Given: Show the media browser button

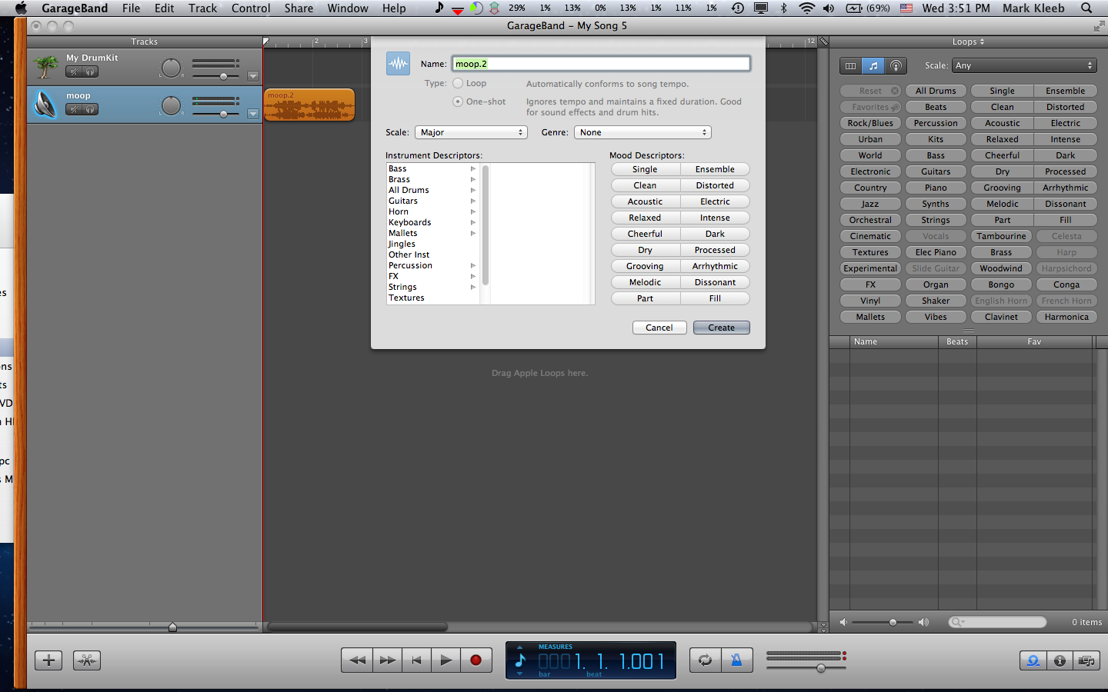Looking at the screenshot, I should [1086, 660].
